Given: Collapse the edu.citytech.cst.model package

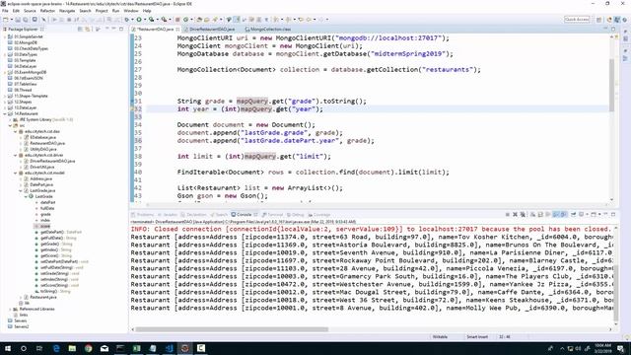Looking at the screenshot, I should point(16,174).
